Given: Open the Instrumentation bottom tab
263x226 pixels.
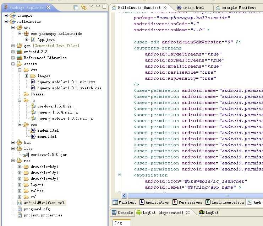Looking at the screenshot, I should [x=225, y=202].
